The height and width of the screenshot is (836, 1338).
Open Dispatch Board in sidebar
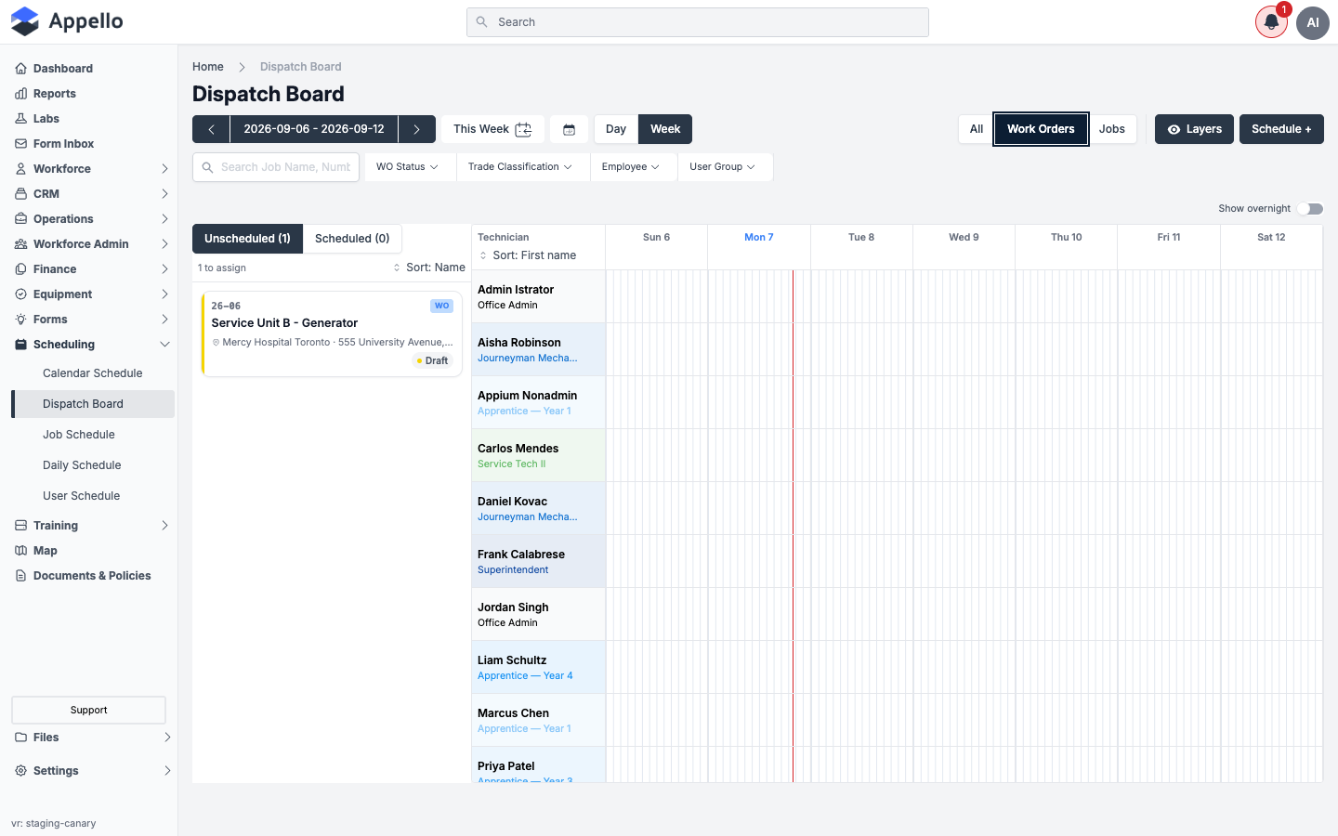(93, 404)
